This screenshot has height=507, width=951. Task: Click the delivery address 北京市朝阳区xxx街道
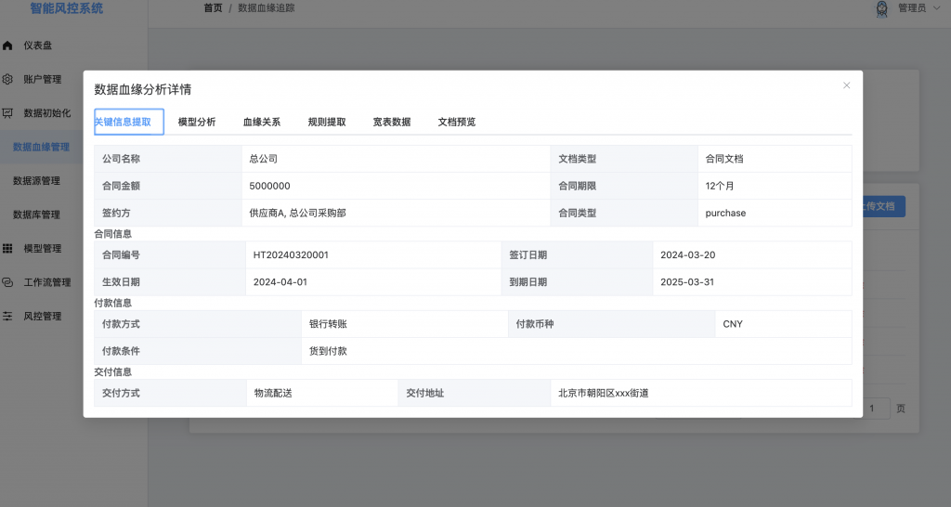point(604,394)
